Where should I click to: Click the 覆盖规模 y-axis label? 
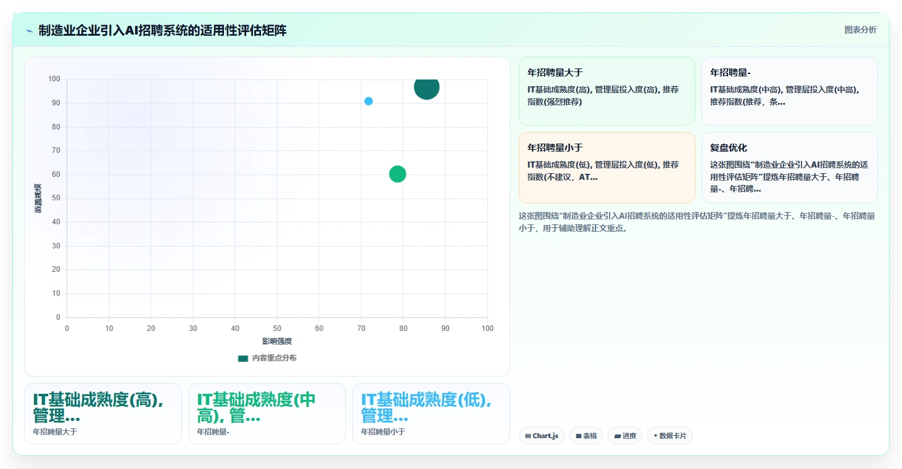38,198
